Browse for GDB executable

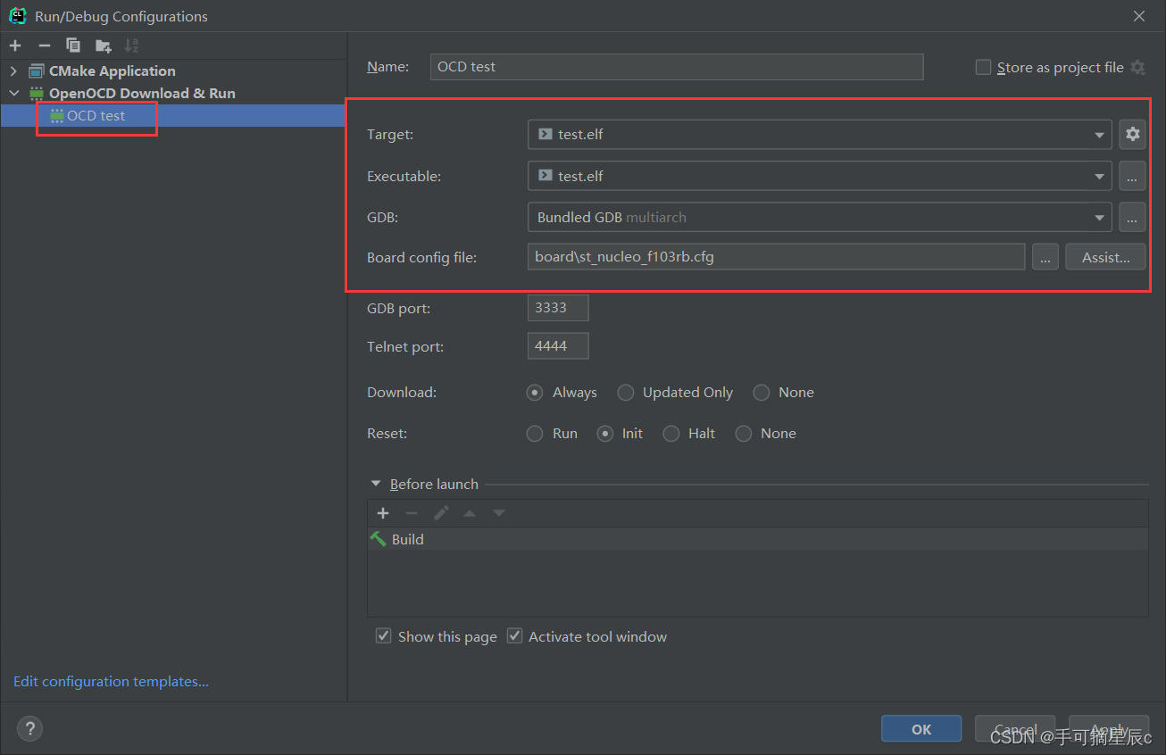1132,217
